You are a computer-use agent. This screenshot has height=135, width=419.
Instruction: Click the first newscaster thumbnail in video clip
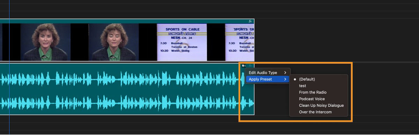[x=45, y=42]
